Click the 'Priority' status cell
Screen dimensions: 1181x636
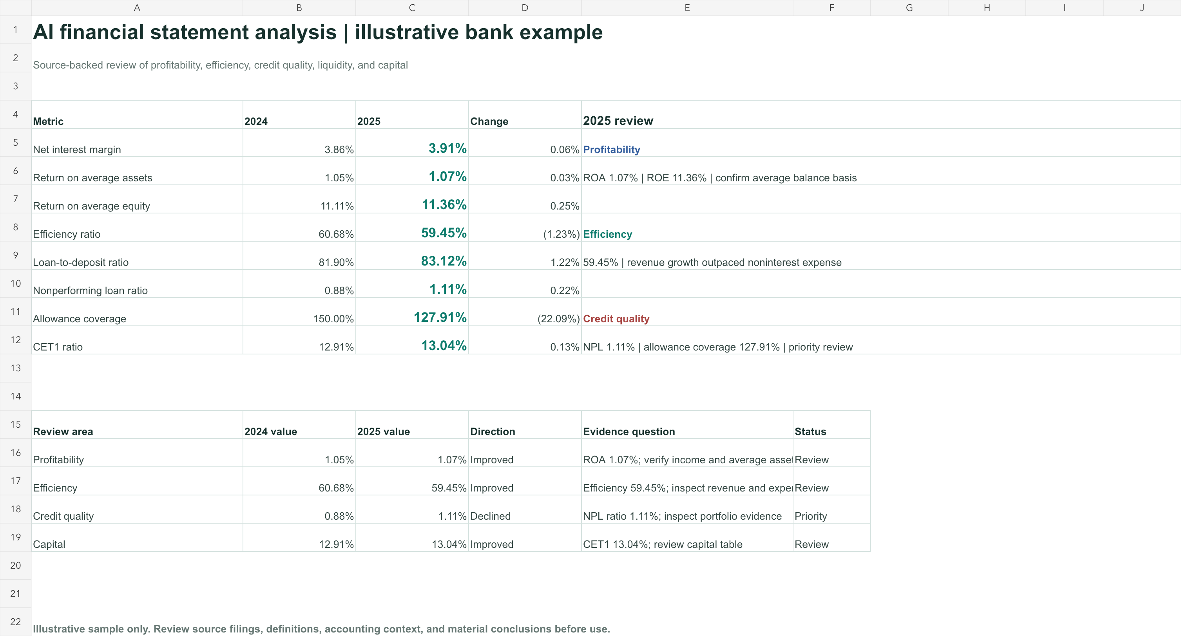pyautogui.click(x=831, y=510)
